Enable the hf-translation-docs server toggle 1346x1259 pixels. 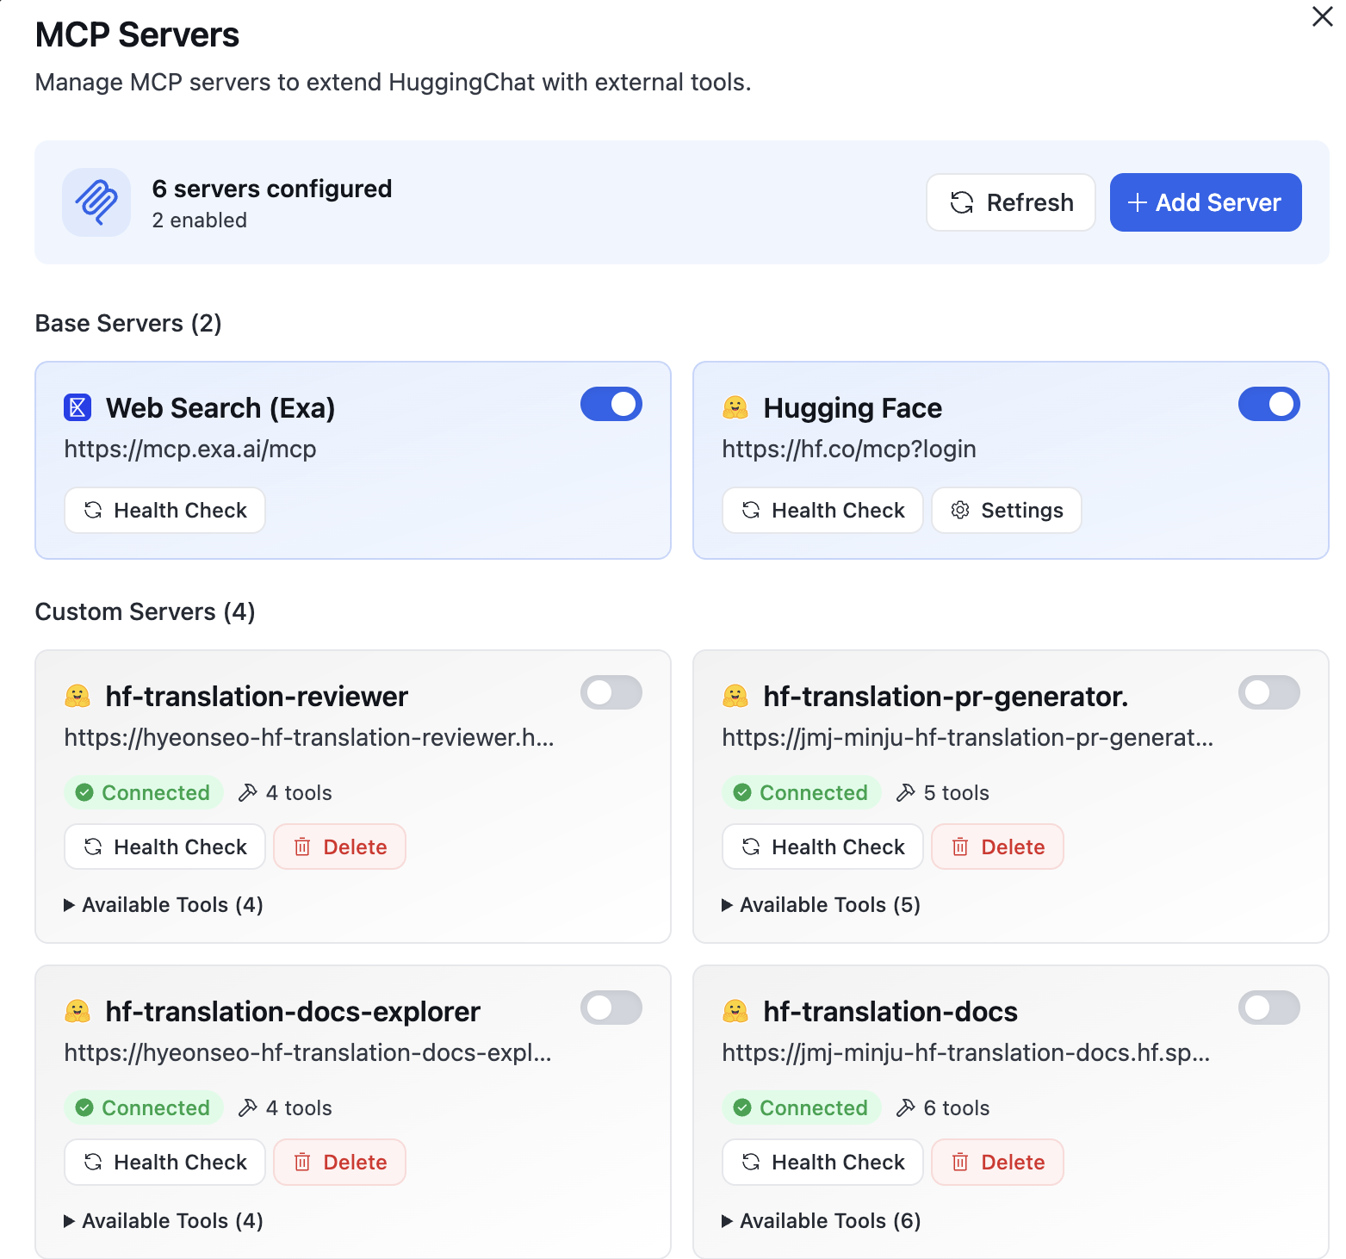coord(1268,1008)
